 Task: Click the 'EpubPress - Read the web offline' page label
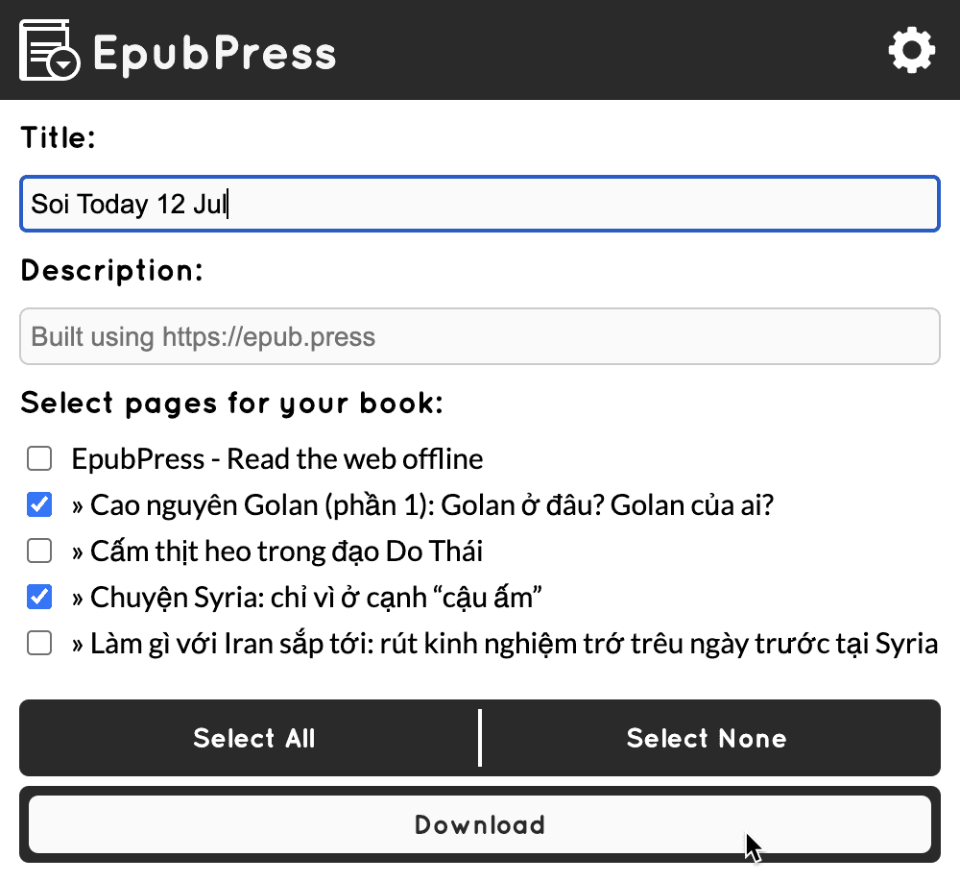click(x=277, y=459)
